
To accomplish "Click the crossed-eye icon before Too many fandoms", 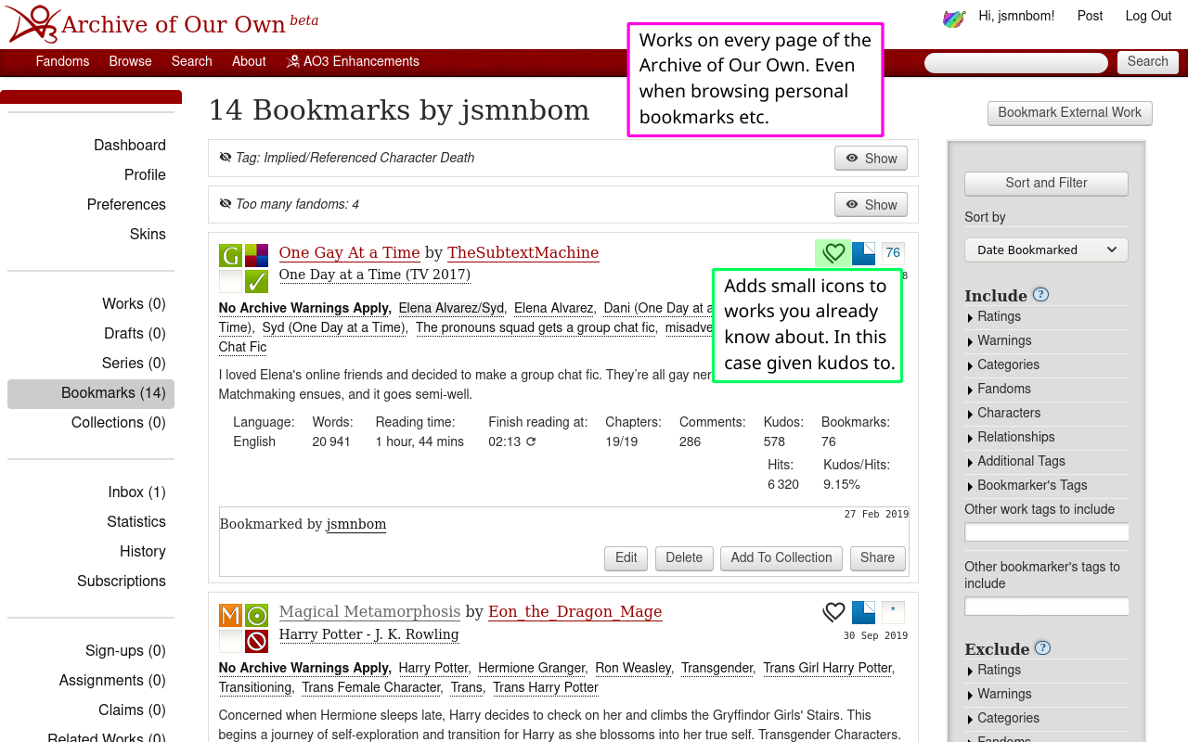I will [x=225, y=204].
